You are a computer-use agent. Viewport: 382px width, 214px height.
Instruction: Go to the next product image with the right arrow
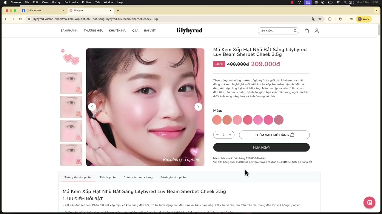[x=198, y=107]
